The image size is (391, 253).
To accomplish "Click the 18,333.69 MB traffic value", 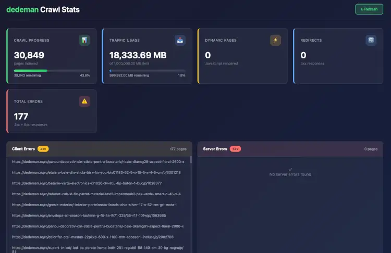I will tap(138, 55).
